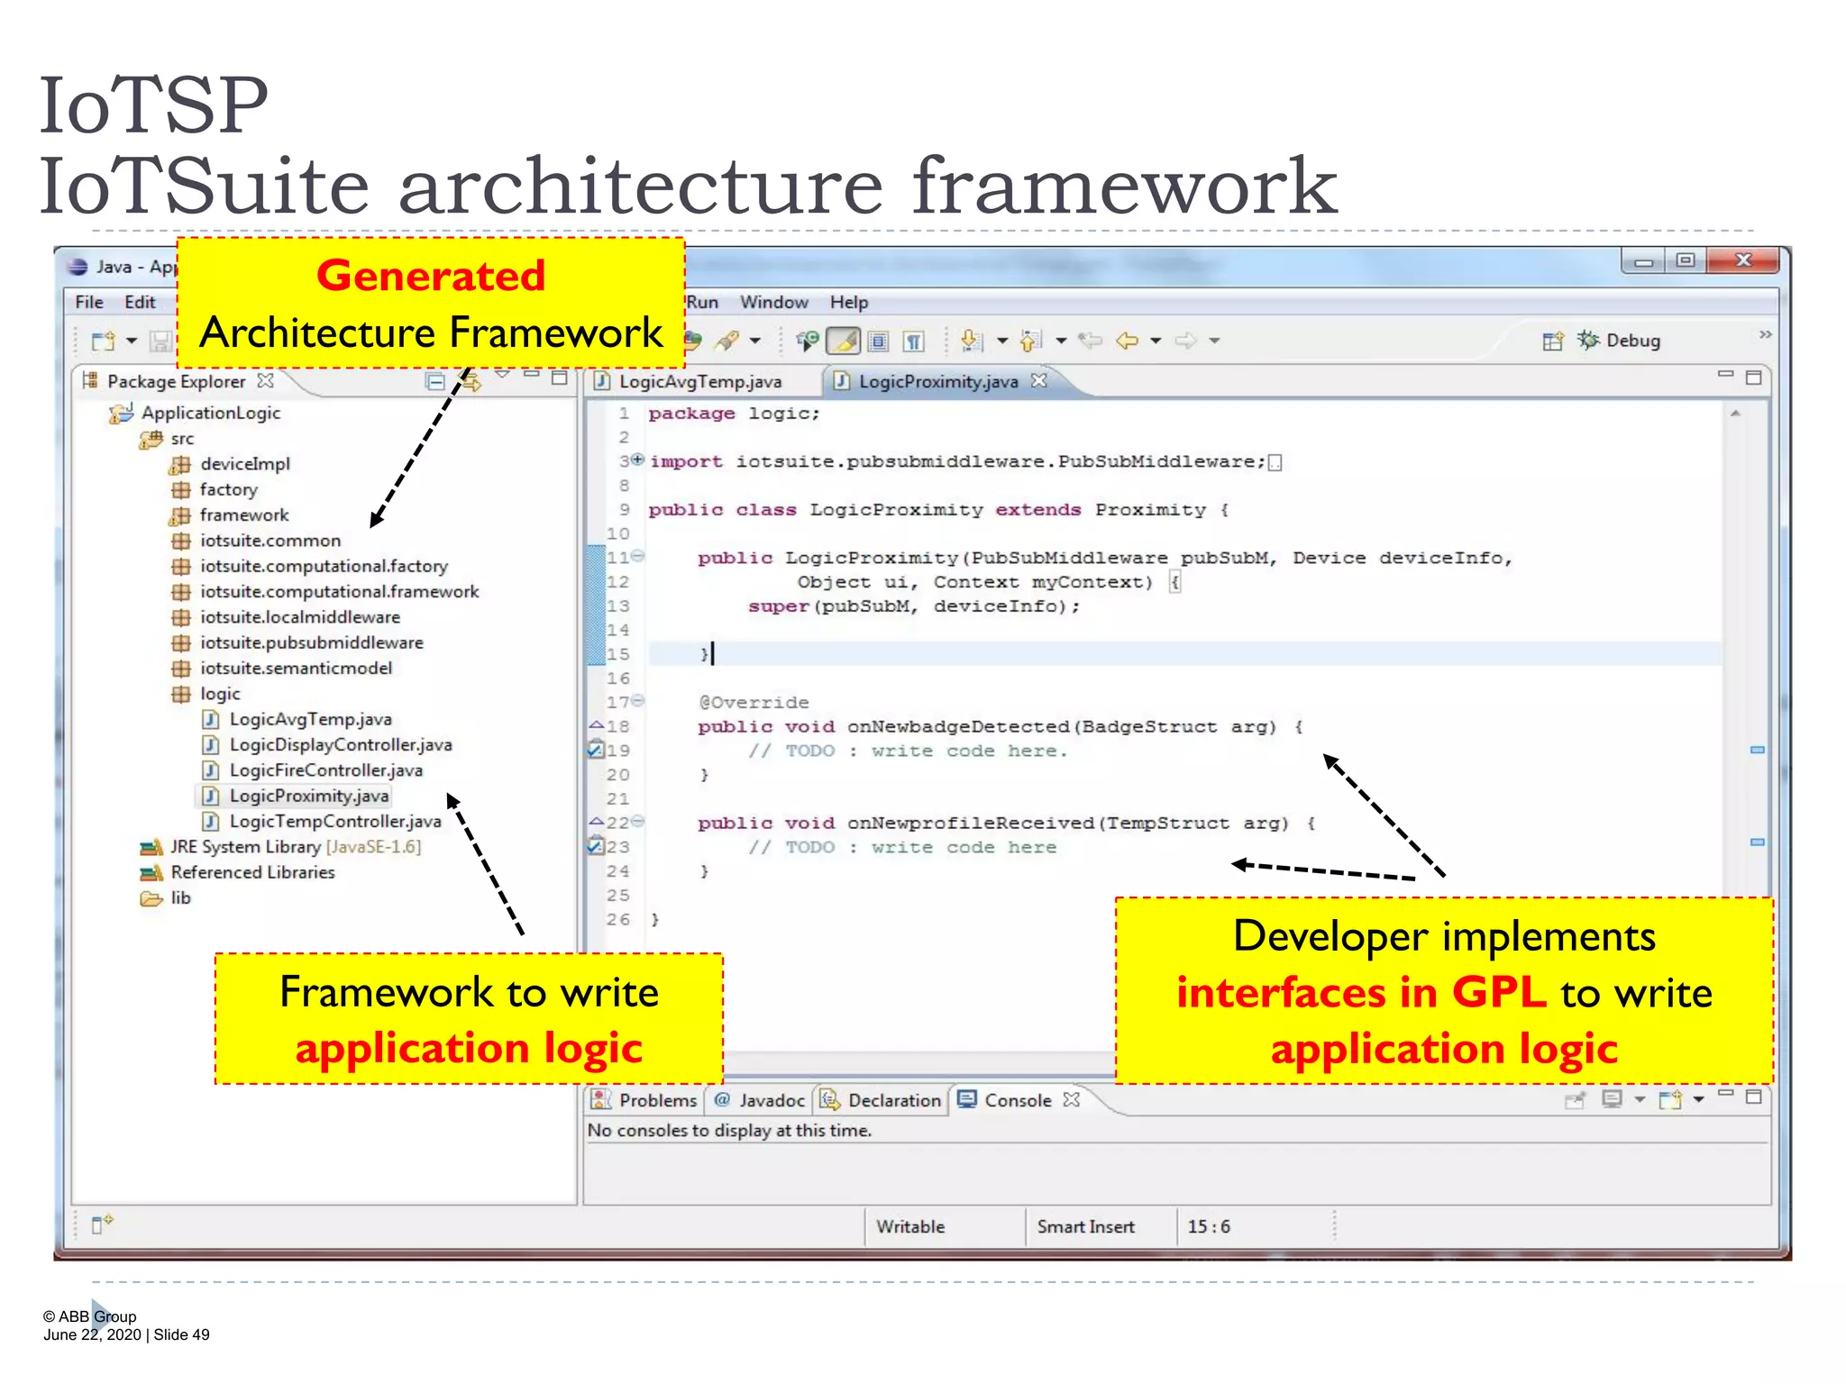Viewport: 1846px width, 1384px height.
Task: Expand folded imports on line 3
Action: click(x=638, y=460)
